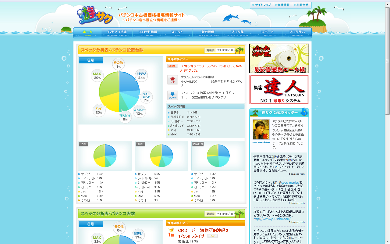Click the 1位 crown icon
Image resolution: width=390 pixels, height=244 pixels.
pyautogui.click(x=171, y=232)
